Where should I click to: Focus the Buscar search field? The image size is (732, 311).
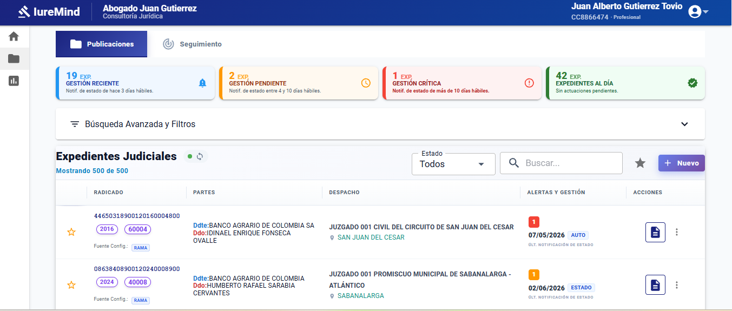pos(561,163)
